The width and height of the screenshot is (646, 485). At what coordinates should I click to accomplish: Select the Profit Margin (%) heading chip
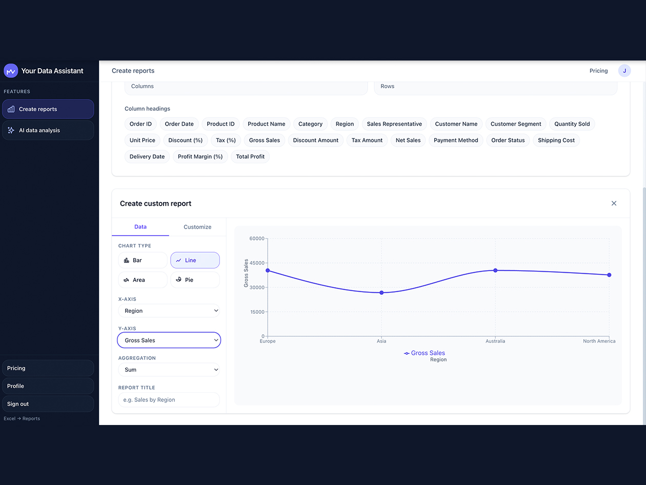(200, 156)
